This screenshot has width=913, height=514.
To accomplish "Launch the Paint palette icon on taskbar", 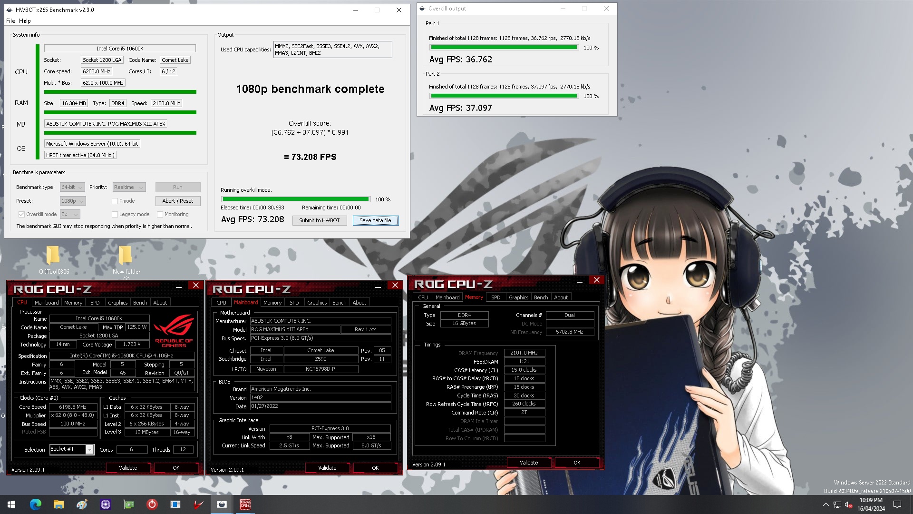I will click(x=82, y=504).
